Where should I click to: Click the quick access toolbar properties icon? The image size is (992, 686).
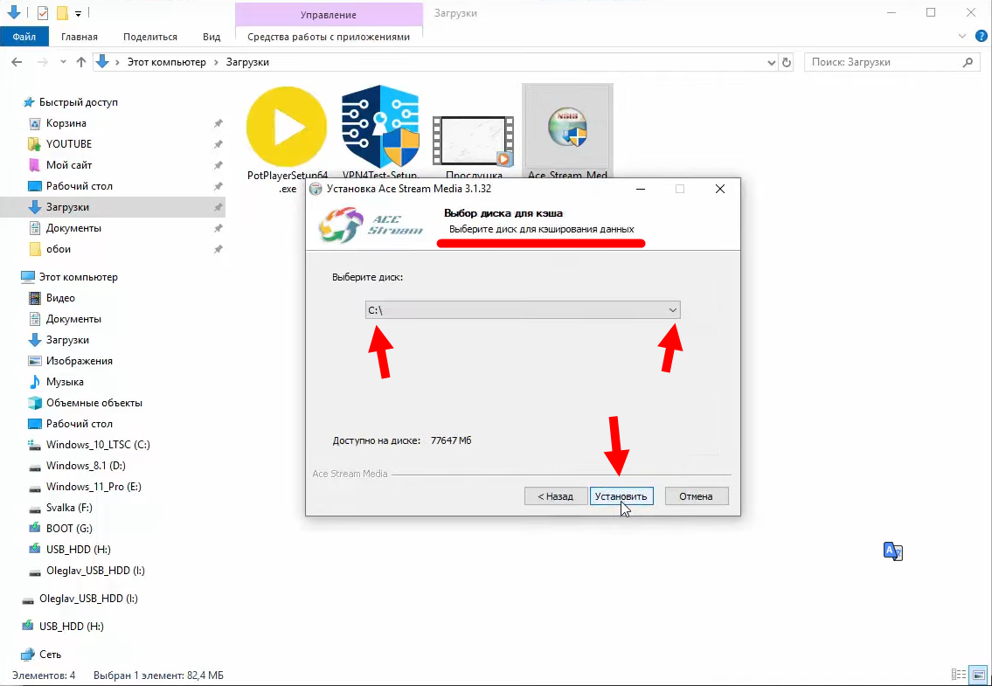pyautogui.click(x=43, y=12)
